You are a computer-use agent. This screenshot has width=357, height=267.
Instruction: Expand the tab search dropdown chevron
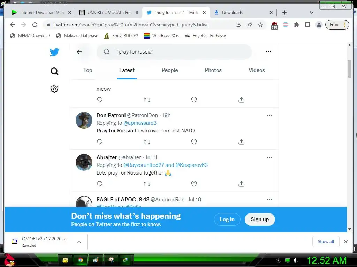point(312,13)
